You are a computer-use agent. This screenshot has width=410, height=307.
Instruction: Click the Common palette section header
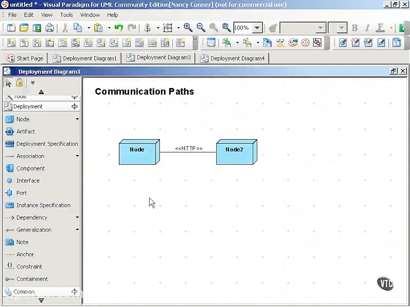(x=24, y=292)
